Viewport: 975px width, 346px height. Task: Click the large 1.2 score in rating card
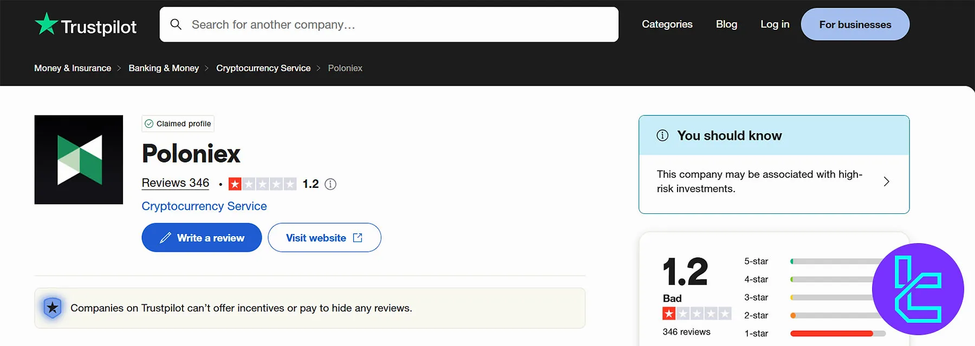(685, 272)
